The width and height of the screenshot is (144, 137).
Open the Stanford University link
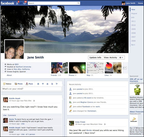24,67
